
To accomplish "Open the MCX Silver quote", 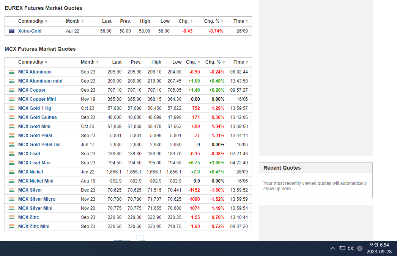I will [30, 190].
